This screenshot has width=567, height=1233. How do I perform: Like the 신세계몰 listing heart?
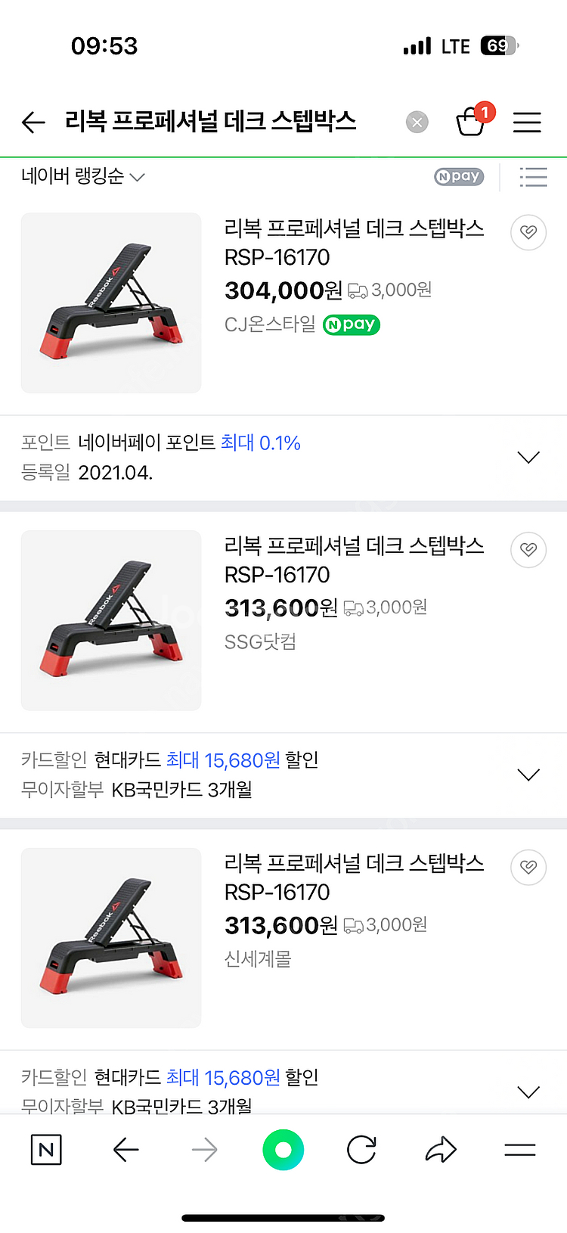[x=528, y=867]
